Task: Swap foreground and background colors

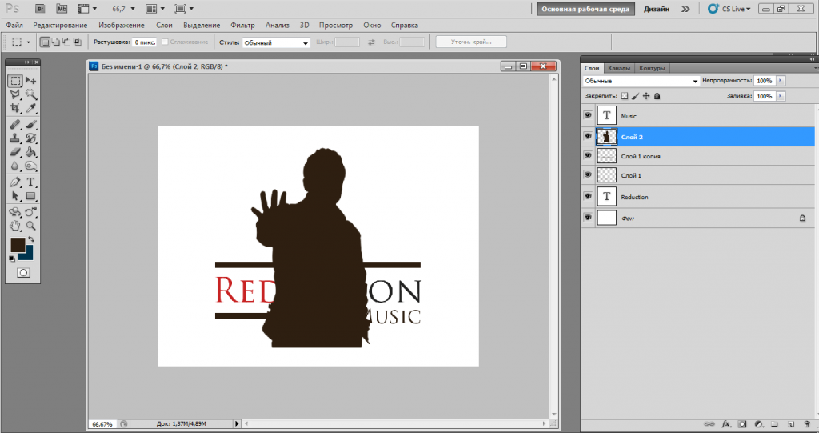Action: [x=31, y=239]
